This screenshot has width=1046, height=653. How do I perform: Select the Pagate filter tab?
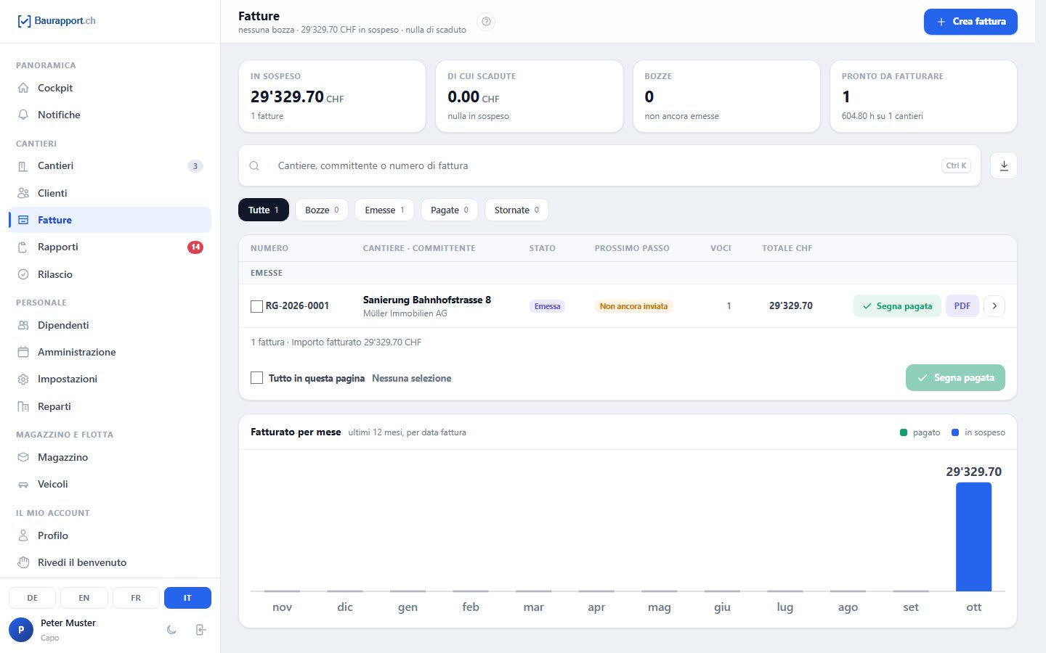point(450,210)
